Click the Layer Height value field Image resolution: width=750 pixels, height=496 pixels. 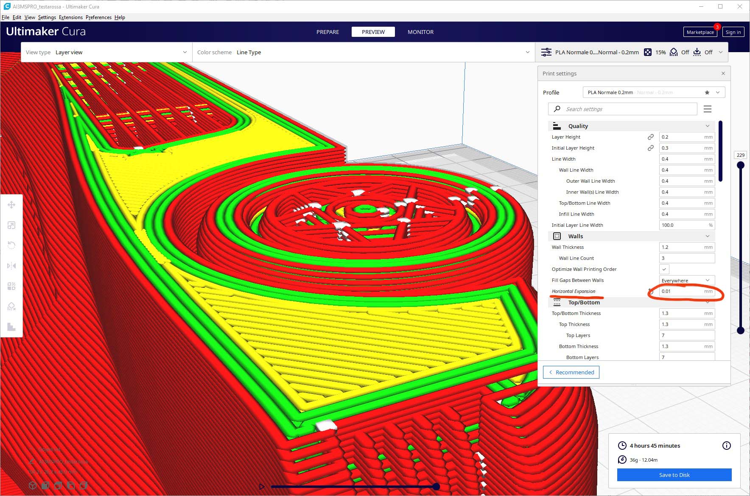[687, 137]
